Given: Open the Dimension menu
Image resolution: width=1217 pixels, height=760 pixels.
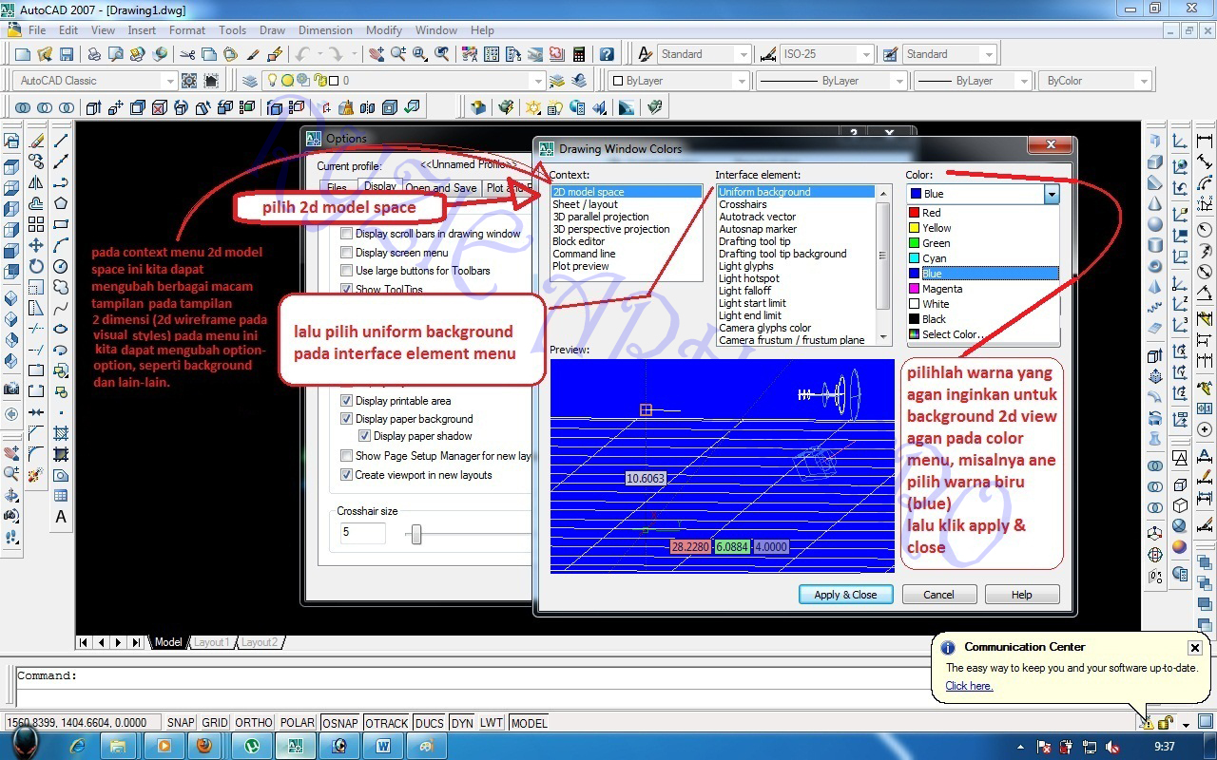Looking at the screenshot, I should click(x=325, y=30).
